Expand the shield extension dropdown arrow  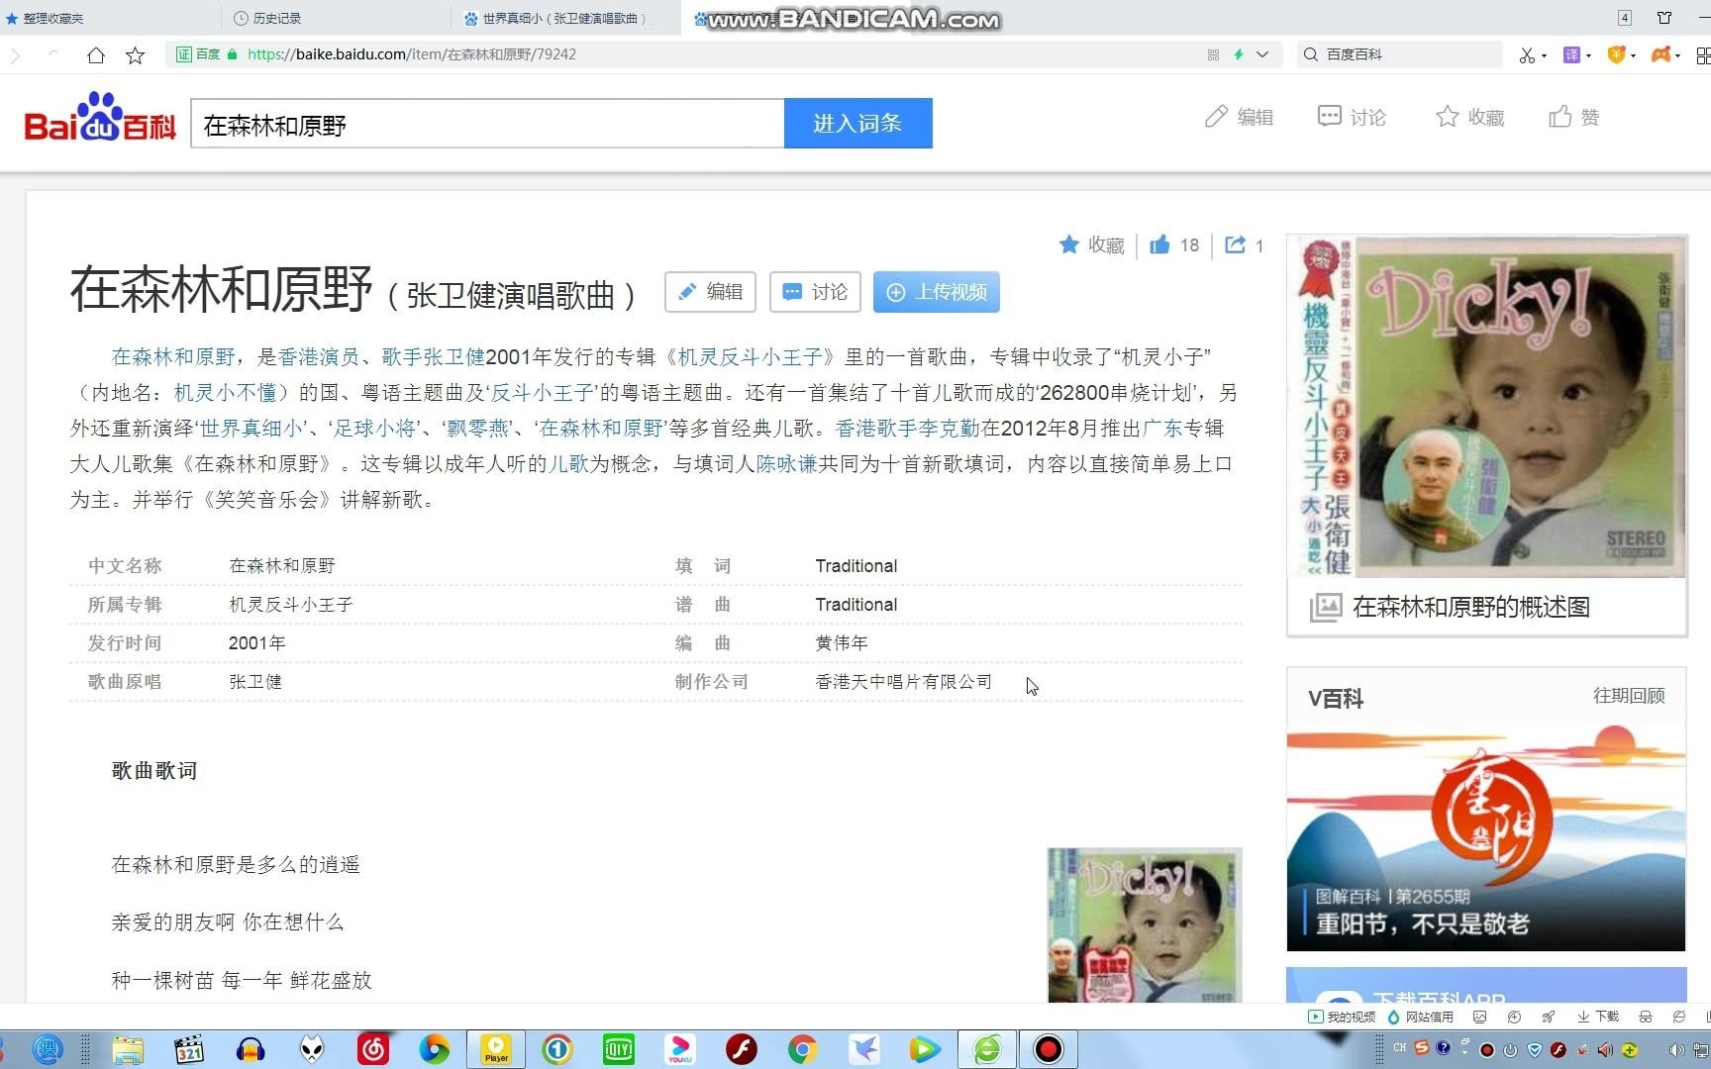[1633, 55]
